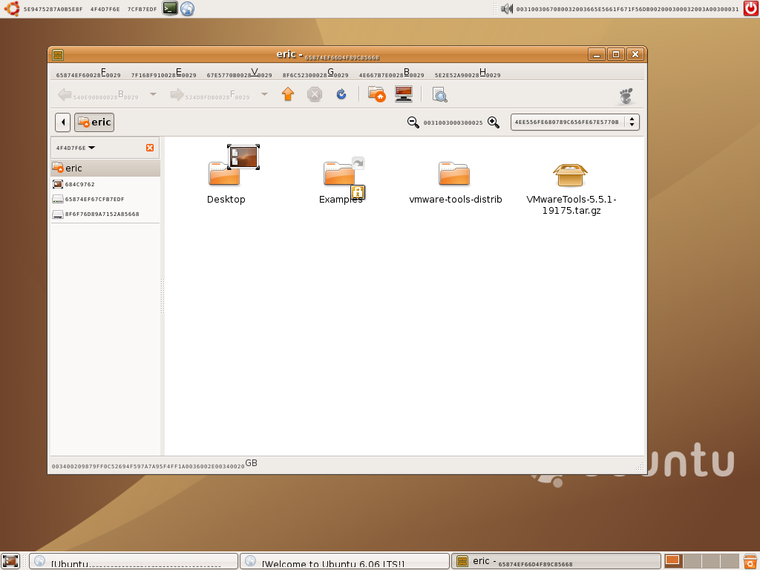Launch the web browser globe icon

[x=188, y=8]
